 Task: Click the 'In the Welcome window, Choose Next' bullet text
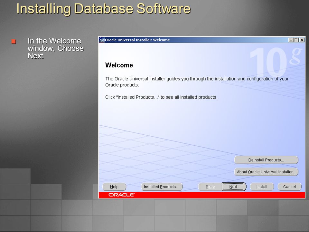tap(56, 48)
